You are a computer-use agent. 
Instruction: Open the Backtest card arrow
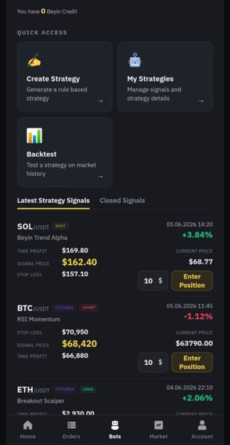click(101, 176)
